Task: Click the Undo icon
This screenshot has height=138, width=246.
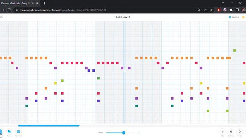Action: pyautogui.click(x=239, y=132)
